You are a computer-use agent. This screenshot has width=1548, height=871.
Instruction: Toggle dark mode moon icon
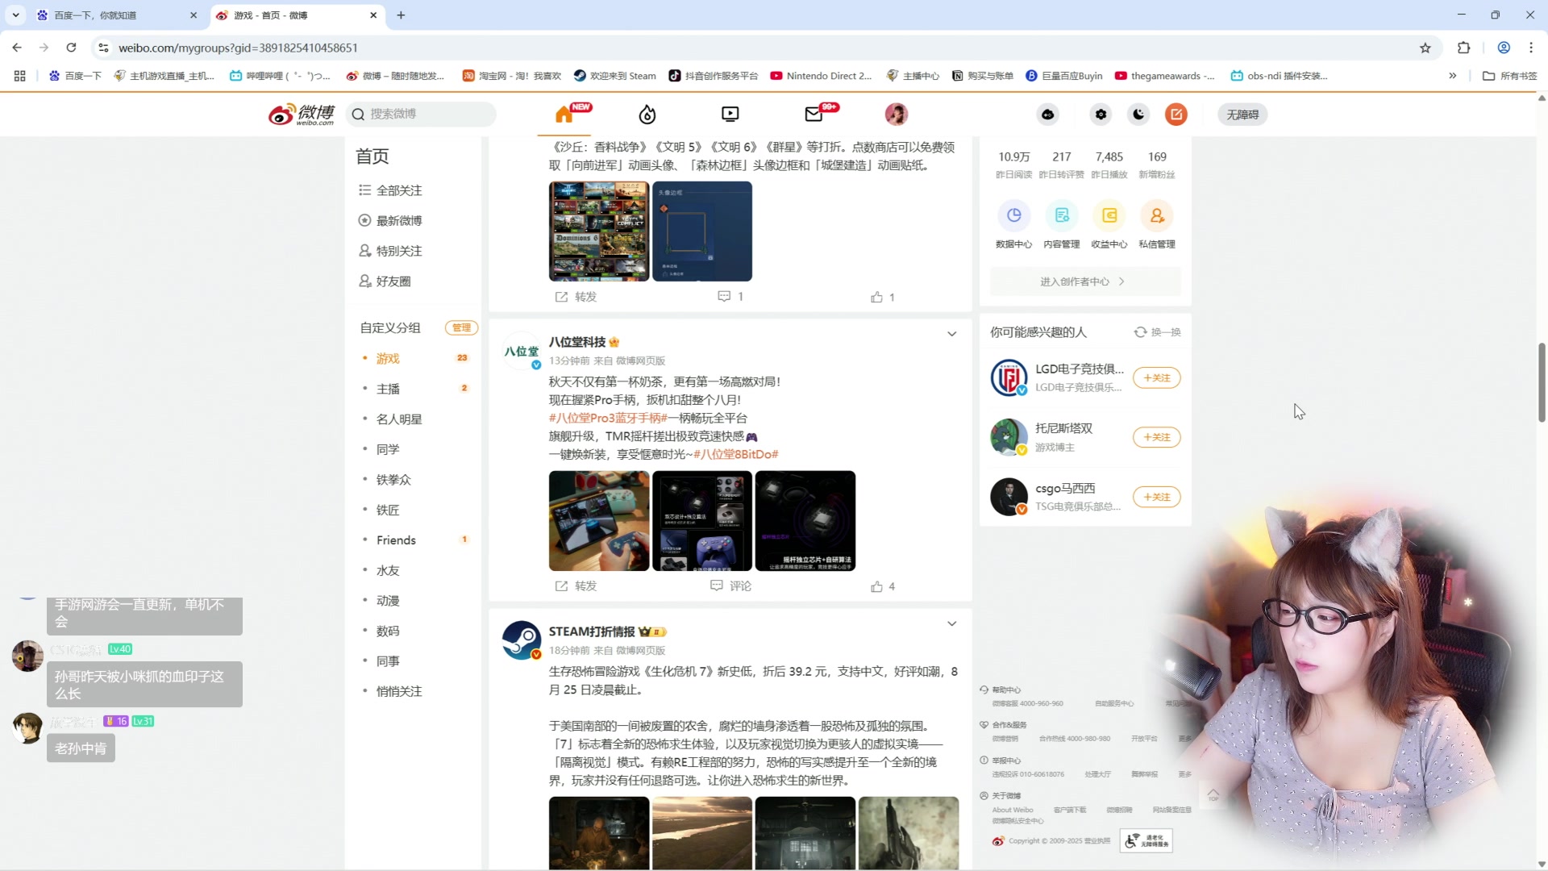tap(1138, 115)
